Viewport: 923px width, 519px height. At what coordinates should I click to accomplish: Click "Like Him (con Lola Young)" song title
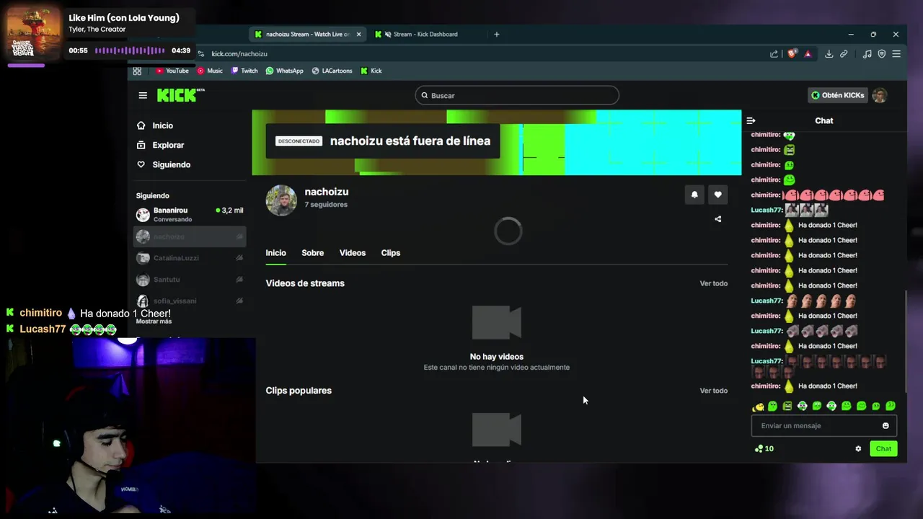pyautogui.click(x=124, y=18)
